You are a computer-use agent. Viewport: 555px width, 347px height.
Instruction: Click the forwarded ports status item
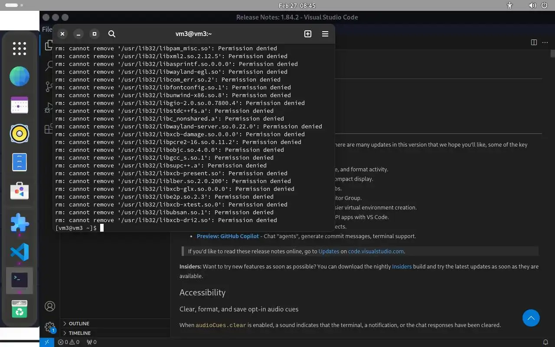91,342
